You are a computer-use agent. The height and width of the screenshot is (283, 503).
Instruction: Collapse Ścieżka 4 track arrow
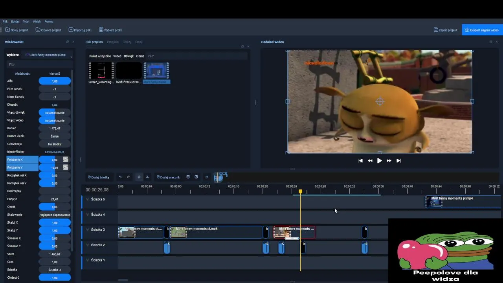point(88,215)
